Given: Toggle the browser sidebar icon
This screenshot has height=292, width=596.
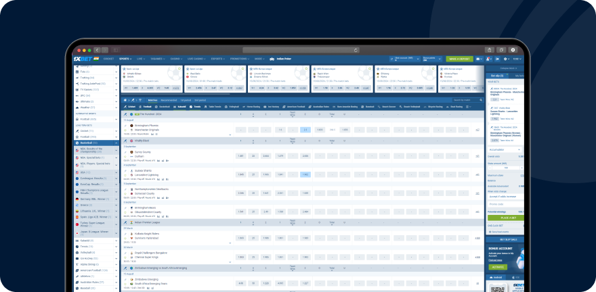Looking at the screenshot, I should (x=116, y=50).
